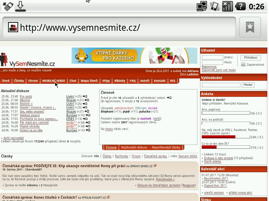Select the Nejžhavější diskuse tab

[x=134, y=147]
